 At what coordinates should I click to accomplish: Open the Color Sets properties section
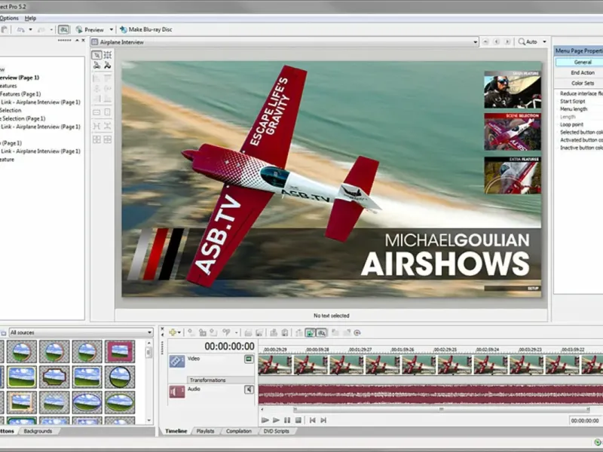pos(579,83)
